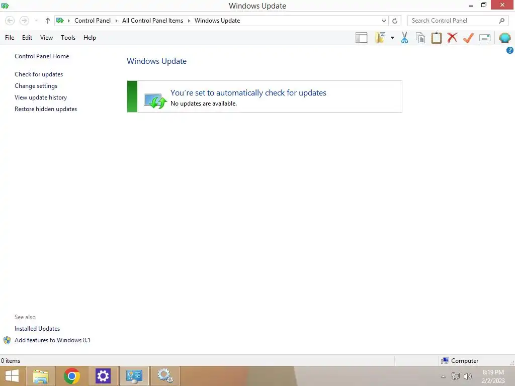
Task: Click the Paste clipboard icon
Action: 436,38
